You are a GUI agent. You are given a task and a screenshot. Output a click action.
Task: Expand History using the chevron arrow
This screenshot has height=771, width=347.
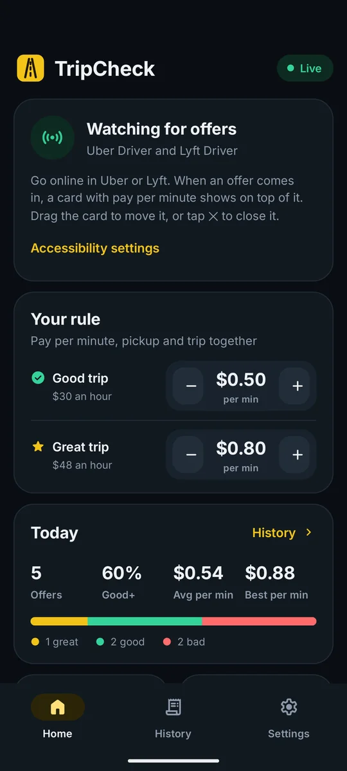pyautogui.click(x=309, y=533)
